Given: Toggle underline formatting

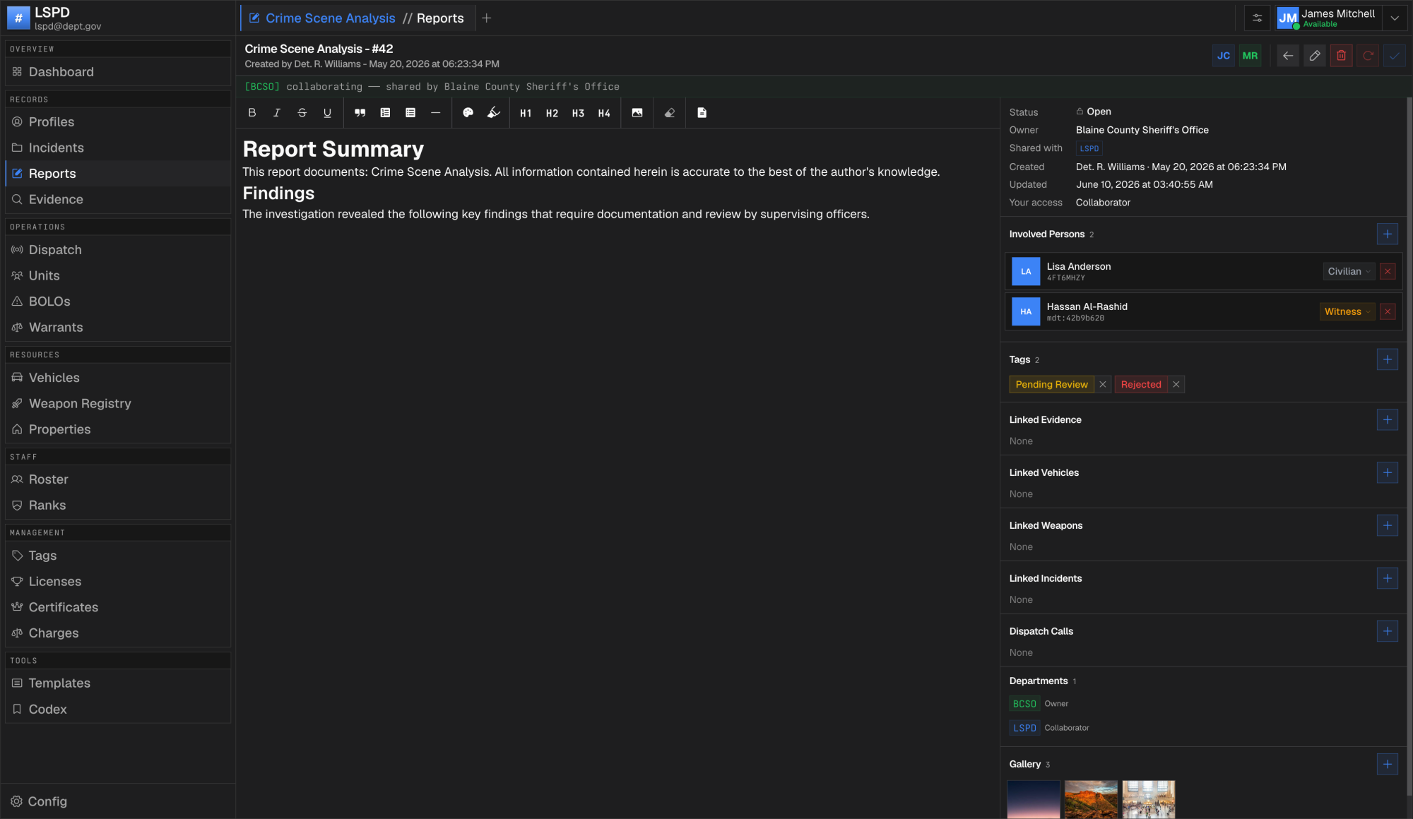Looking at the screenshot, I should 327,113.
